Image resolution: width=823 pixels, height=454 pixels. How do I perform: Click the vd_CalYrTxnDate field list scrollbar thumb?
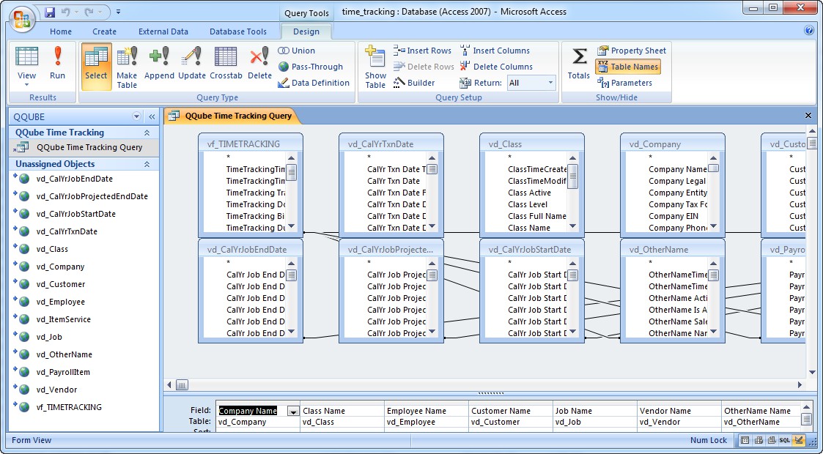tap(432, 169)
